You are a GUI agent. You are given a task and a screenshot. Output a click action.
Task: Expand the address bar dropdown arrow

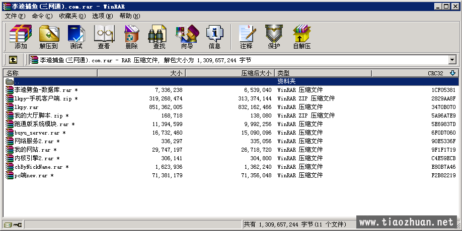452,60
